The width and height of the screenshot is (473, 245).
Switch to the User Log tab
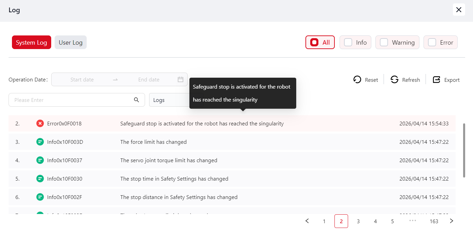[71, 43]
